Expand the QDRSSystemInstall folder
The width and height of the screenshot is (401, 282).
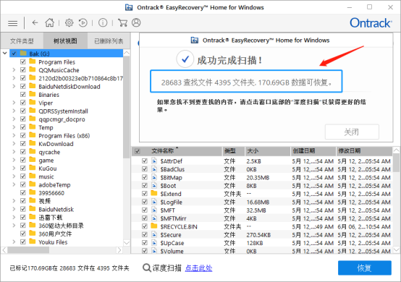pyautogui.click(x=14, y=111)
